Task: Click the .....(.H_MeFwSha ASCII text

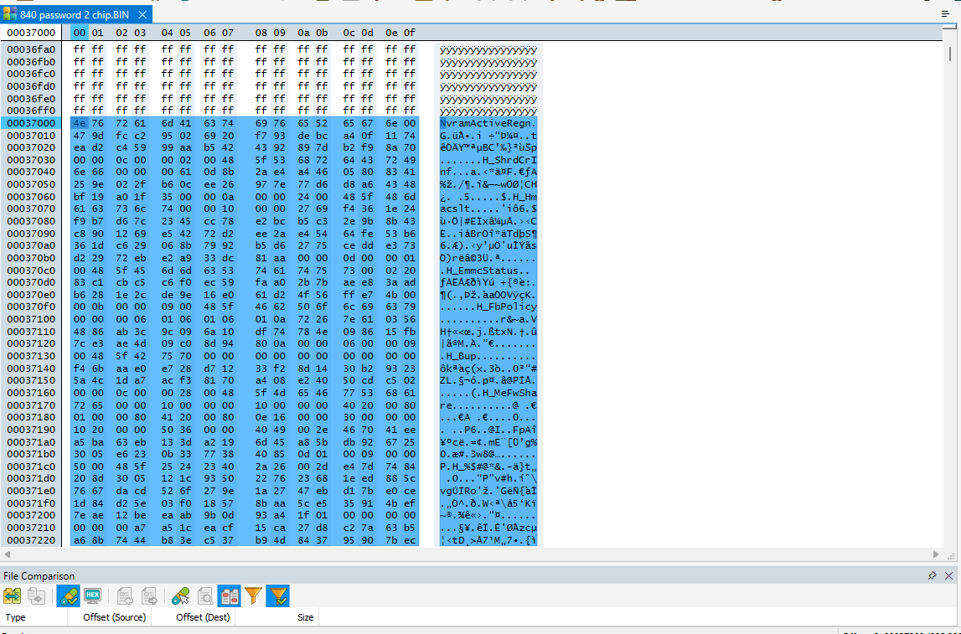Action: (488, 393)
